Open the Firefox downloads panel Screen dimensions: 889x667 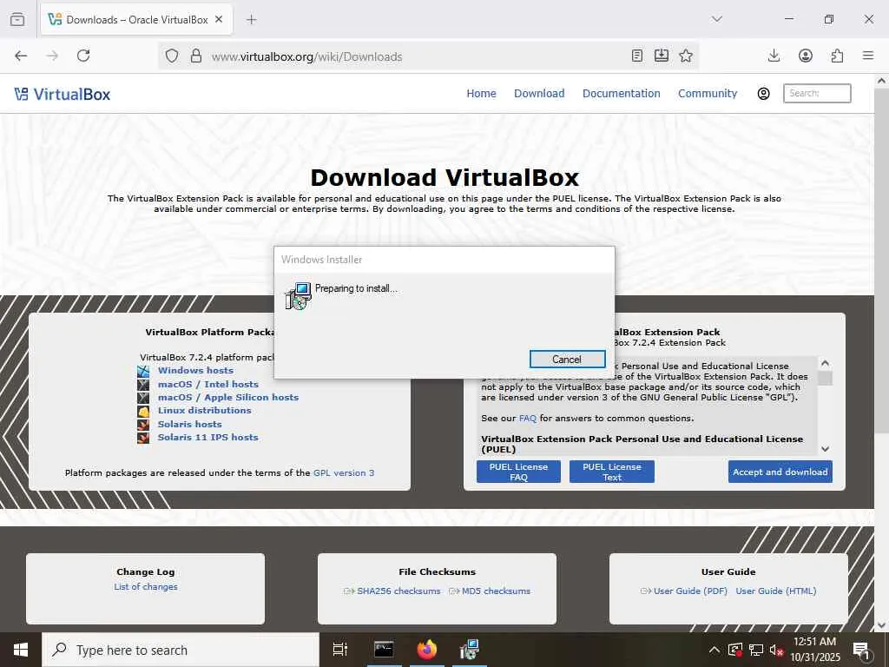(774, 56)
